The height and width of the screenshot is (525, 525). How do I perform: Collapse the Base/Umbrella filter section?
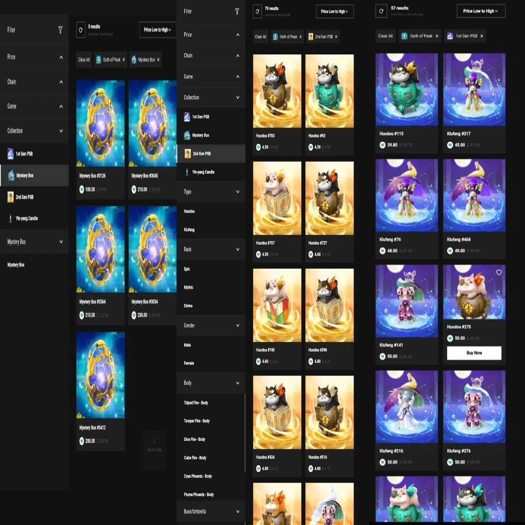(211, 511)
